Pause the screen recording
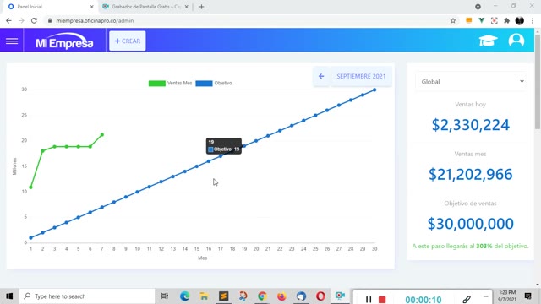Viewport: 541px width, 304px height. pos(369,299)
